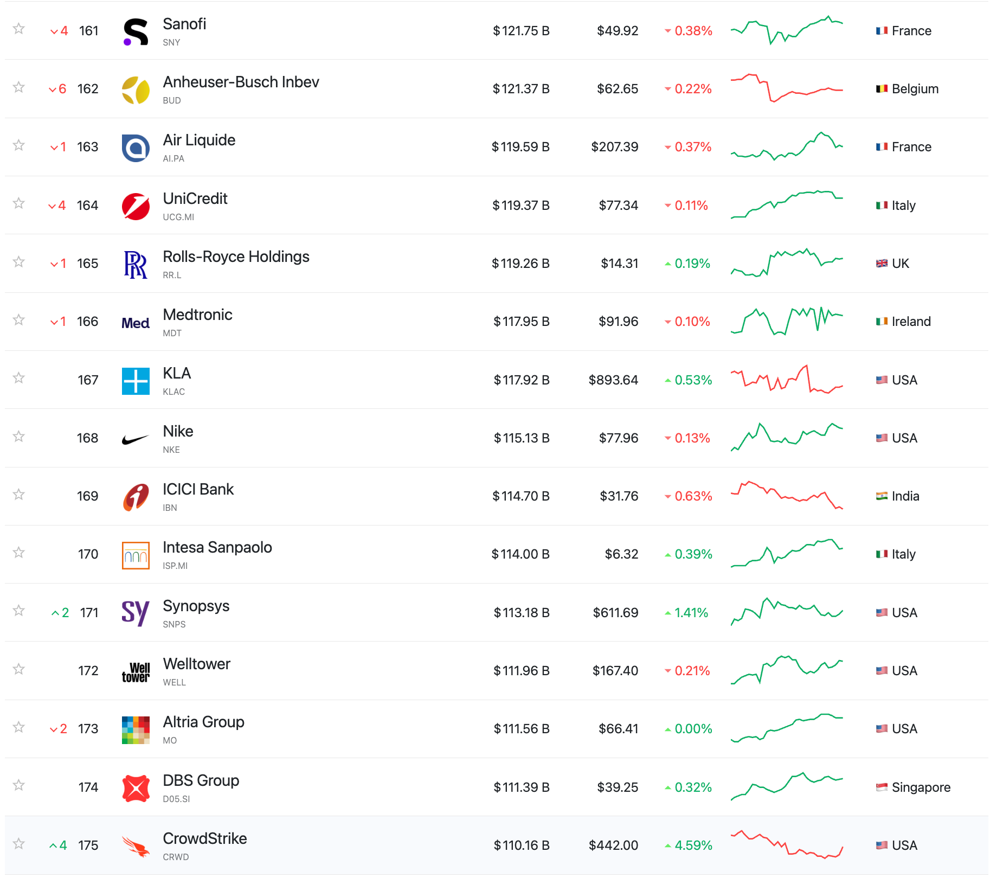
Task: Click the USA flag in KLA row
Action: [882, 380]
